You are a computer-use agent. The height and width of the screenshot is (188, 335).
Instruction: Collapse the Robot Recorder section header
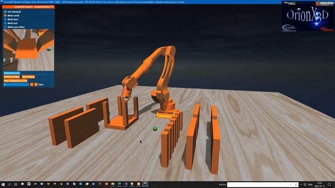(x=12, y=73)
